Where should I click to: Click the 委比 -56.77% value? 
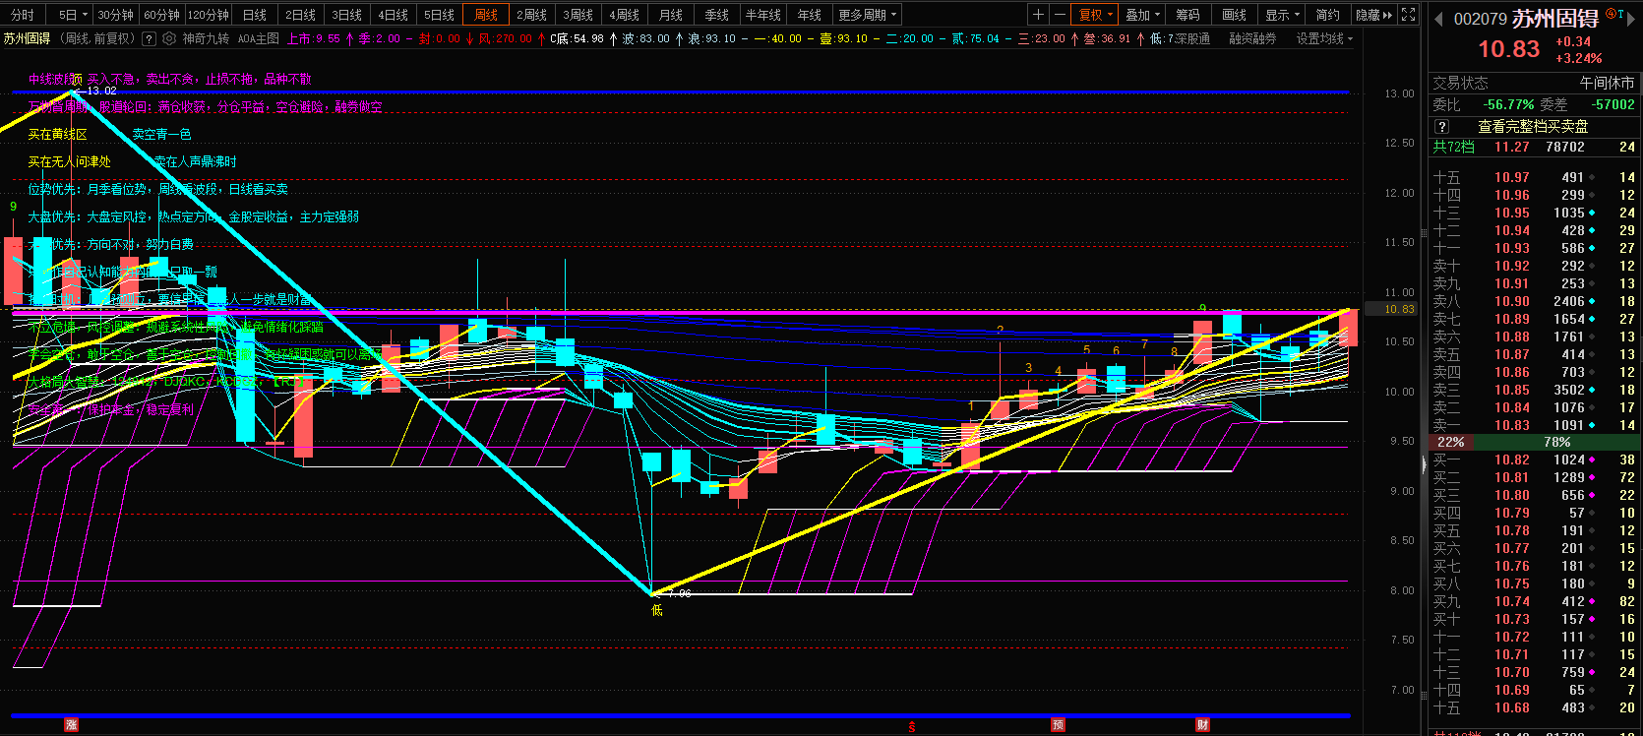pyautogui.click(x=1509, y=104)
